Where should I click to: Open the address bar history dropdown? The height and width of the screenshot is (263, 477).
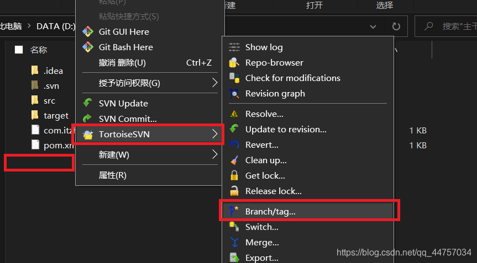[374, 26]
